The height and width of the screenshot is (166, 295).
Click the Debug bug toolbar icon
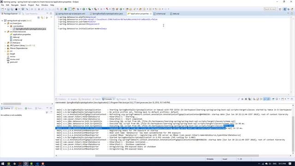78,9
